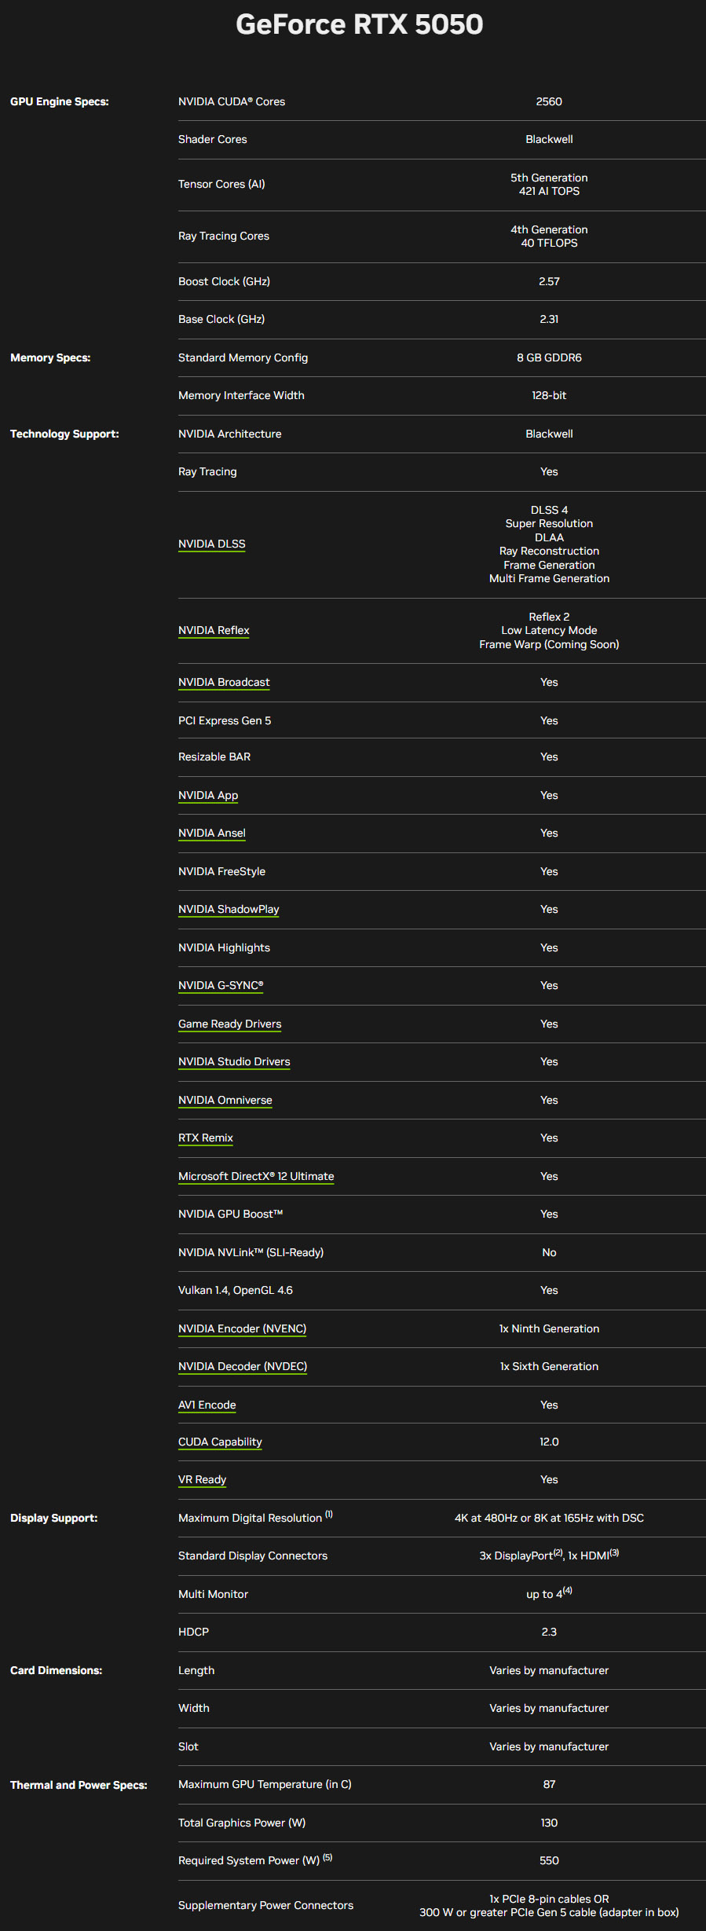The height and width of the screenshot is (1931, 706).
Task: Click the NVIDIA Highlights label
Action: (x=224, y=947)
